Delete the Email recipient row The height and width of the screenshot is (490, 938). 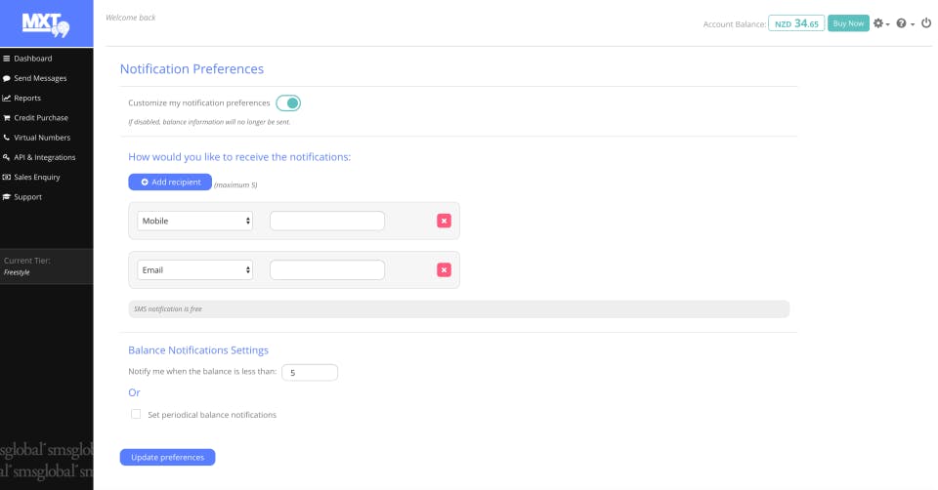444,269
